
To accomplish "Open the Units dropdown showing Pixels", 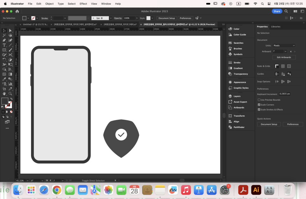I will tap(284, 46).
